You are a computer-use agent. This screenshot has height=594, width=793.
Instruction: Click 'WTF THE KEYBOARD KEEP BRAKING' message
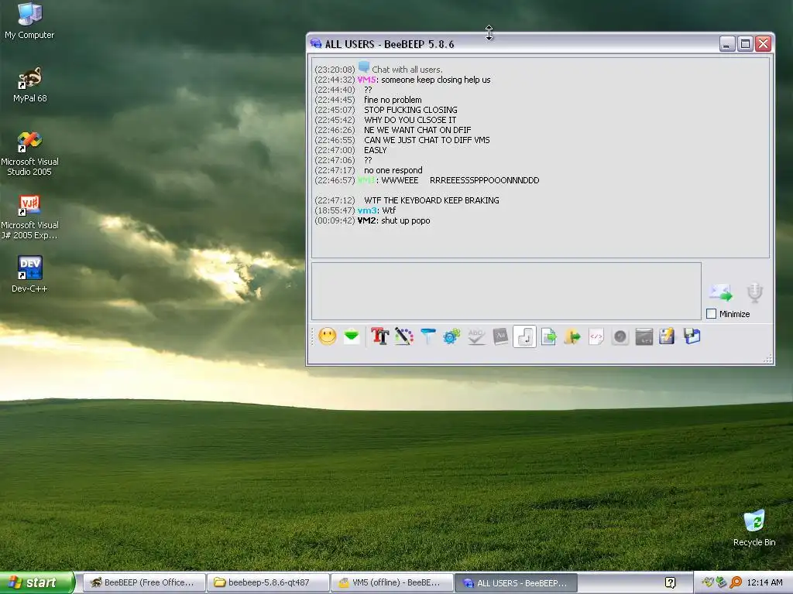tap(431, 200)
